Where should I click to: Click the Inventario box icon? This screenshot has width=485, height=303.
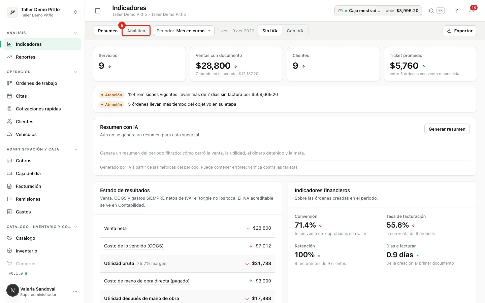pos(9,251)
